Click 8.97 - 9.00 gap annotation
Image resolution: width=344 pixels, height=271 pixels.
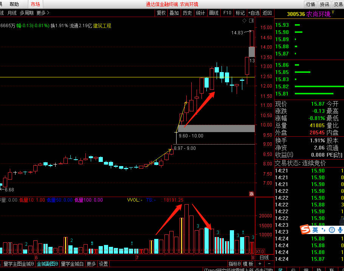point(185,148)
